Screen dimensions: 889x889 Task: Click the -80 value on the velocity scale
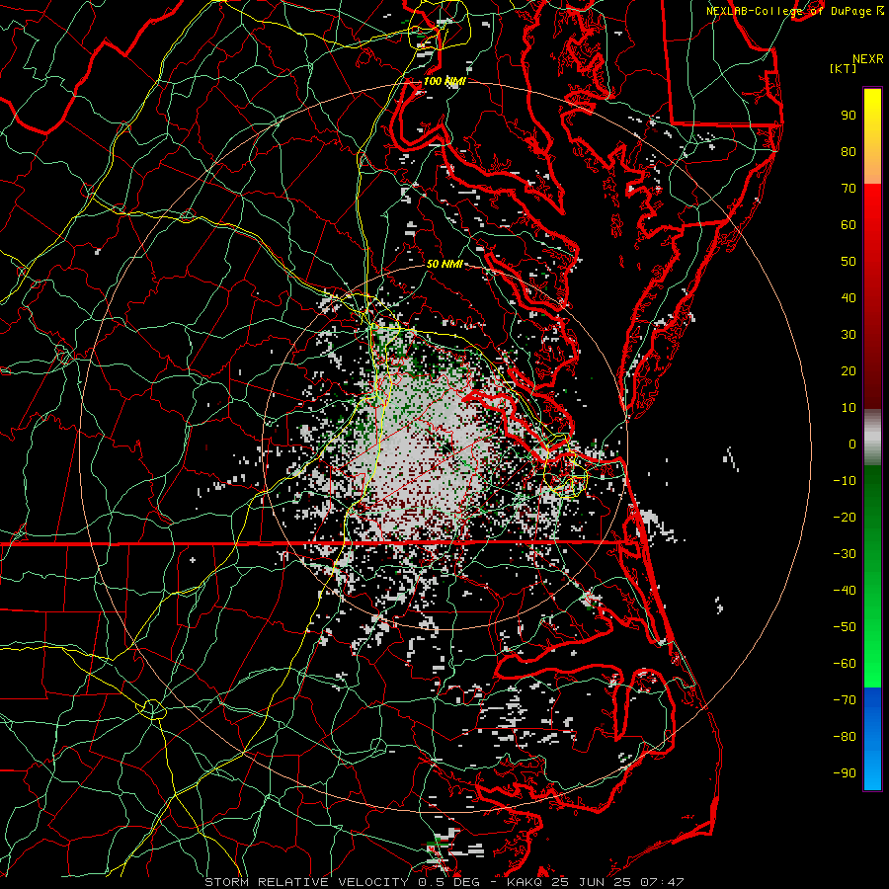tap(845, 737)
